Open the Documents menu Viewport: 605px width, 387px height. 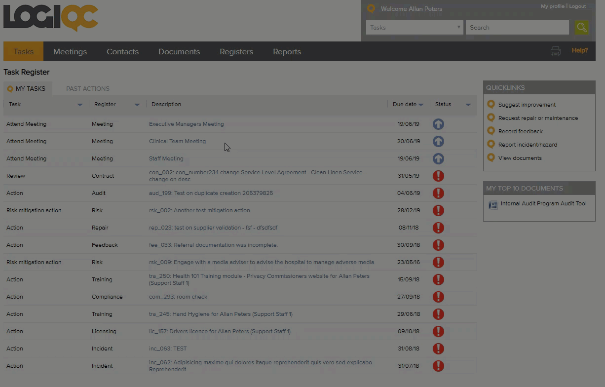179,52
